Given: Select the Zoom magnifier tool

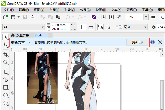Looking at the screenshot, I should [6, 62].
